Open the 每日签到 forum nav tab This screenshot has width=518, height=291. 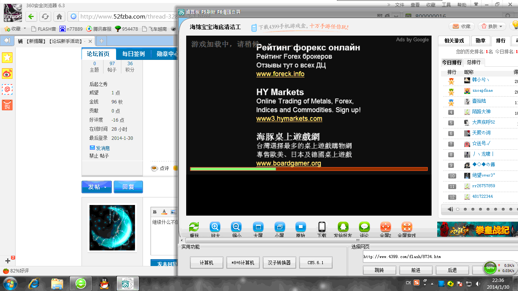[133, 54]
